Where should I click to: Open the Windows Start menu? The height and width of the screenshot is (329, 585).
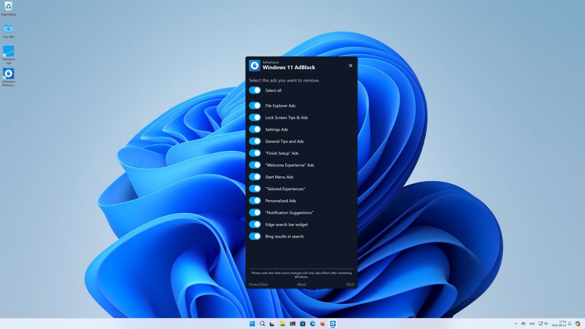pyautogui.click(x=252, y=324)
